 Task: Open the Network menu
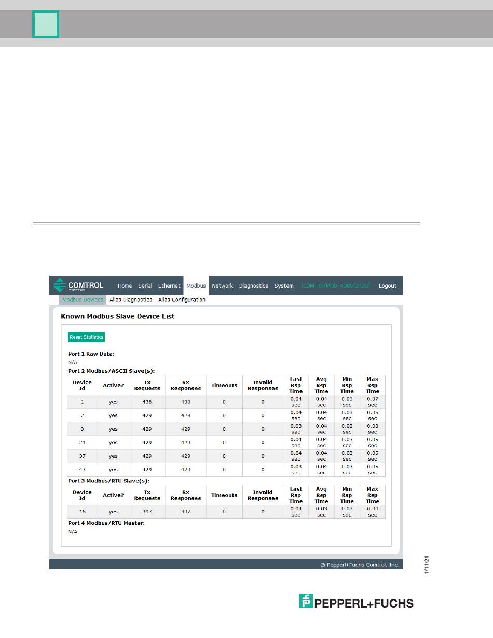pyautogui.click(x=223, y=286)
